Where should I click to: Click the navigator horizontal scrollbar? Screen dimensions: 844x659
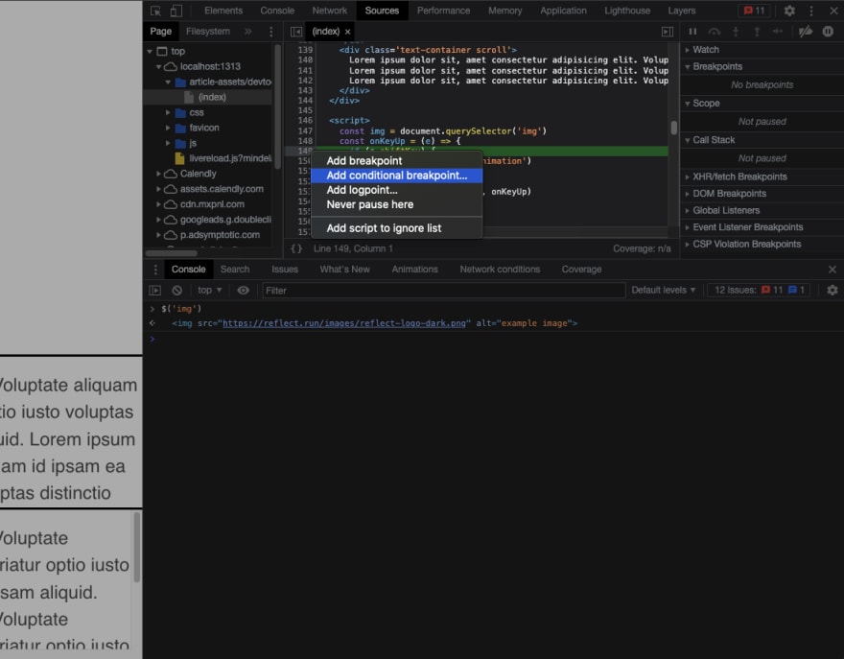coord(172,253)
